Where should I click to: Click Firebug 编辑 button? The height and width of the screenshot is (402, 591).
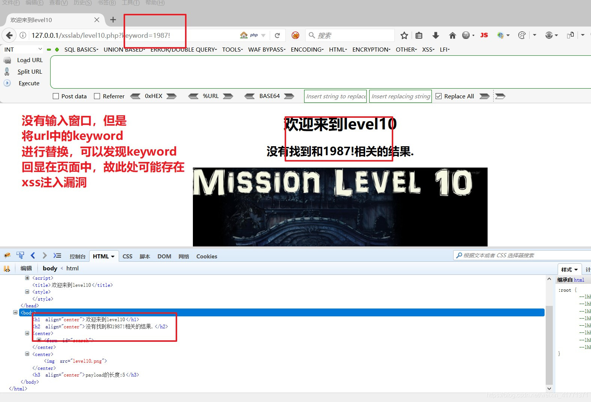click(26, 268)
